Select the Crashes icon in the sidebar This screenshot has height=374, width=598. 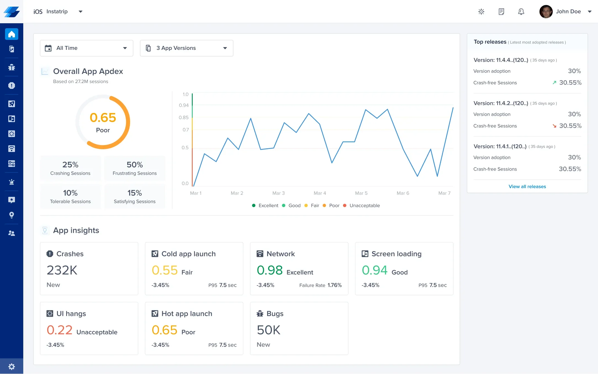[12, 85]
